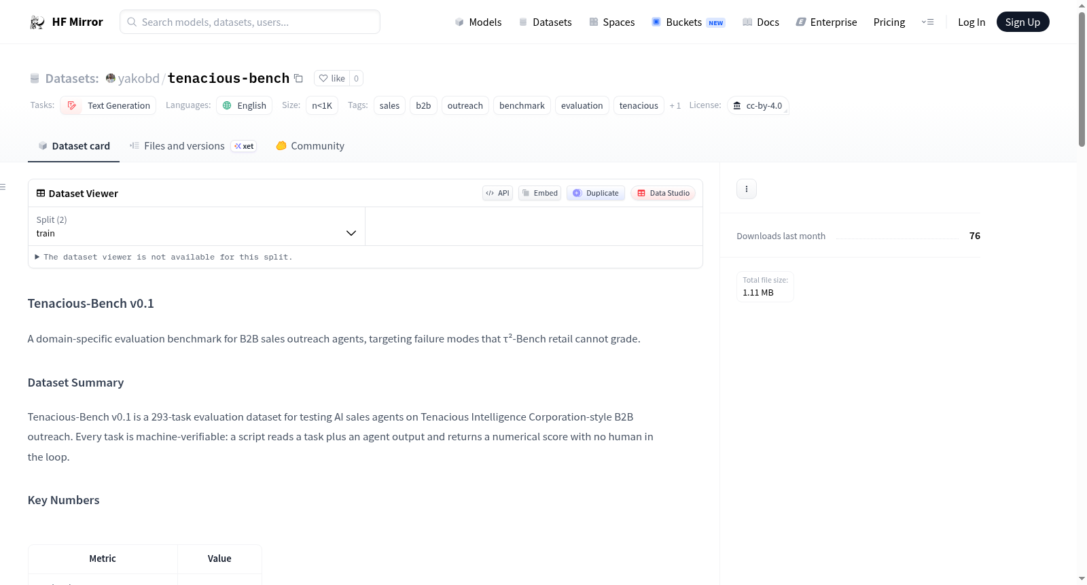1087x585 pixels.
Task: Open the Split train dropdown
Action: (x=196, y=226)
